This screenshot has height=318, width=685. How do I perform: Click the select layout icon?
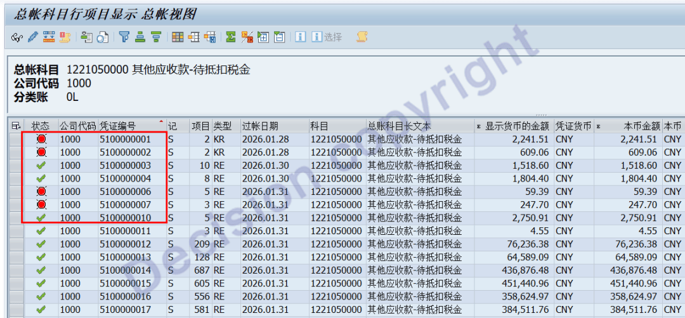pyautogui.click(x=193, y=37)
